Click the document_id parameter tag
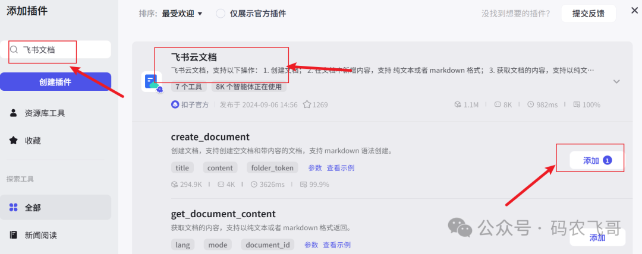 267,245
